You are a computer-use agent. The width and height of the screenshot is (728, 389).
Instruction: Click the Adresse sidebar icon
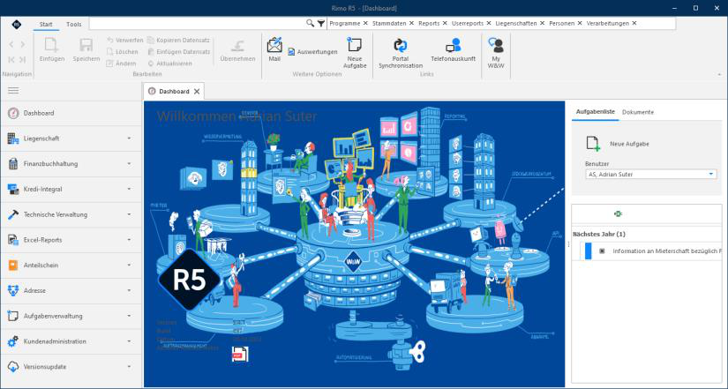coord(13,290)
